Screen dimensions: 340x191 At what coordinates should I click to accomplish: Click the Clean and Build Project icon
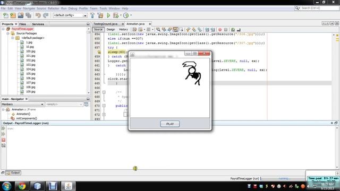[100, 15]
